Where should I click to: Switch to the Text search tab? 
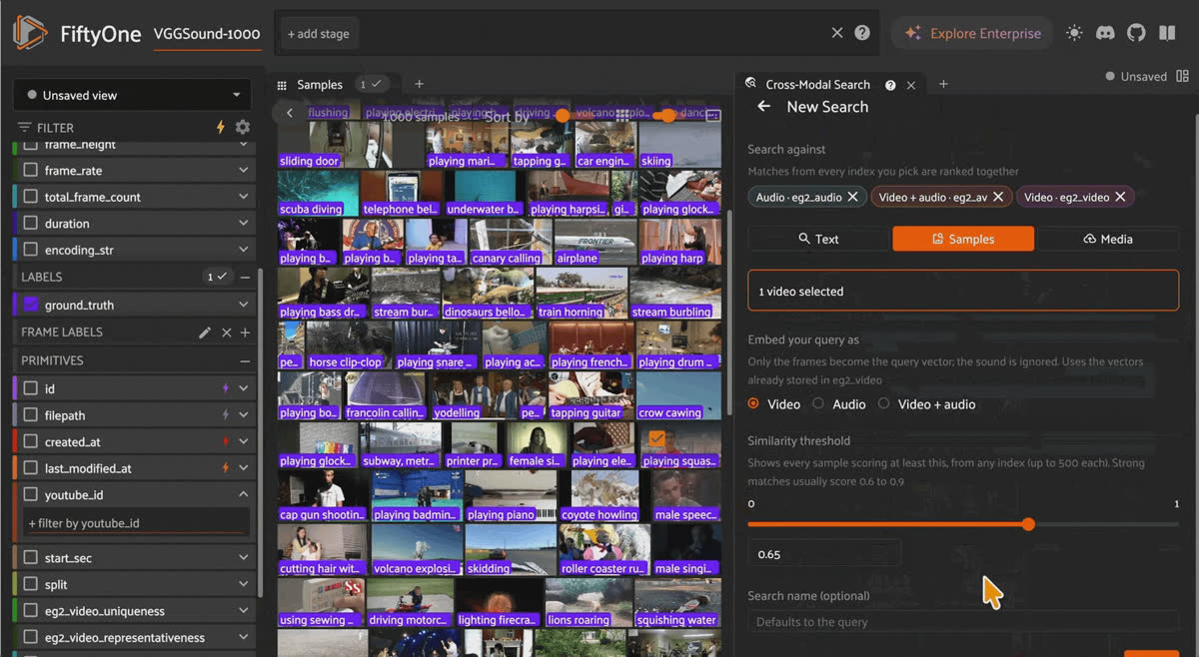818,239
